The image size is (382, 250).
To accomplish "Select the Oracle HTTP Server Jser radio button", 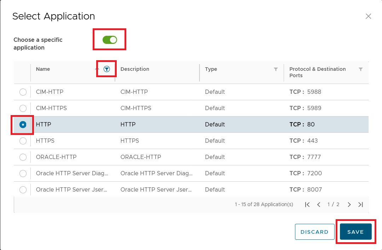I will (23, 190).
